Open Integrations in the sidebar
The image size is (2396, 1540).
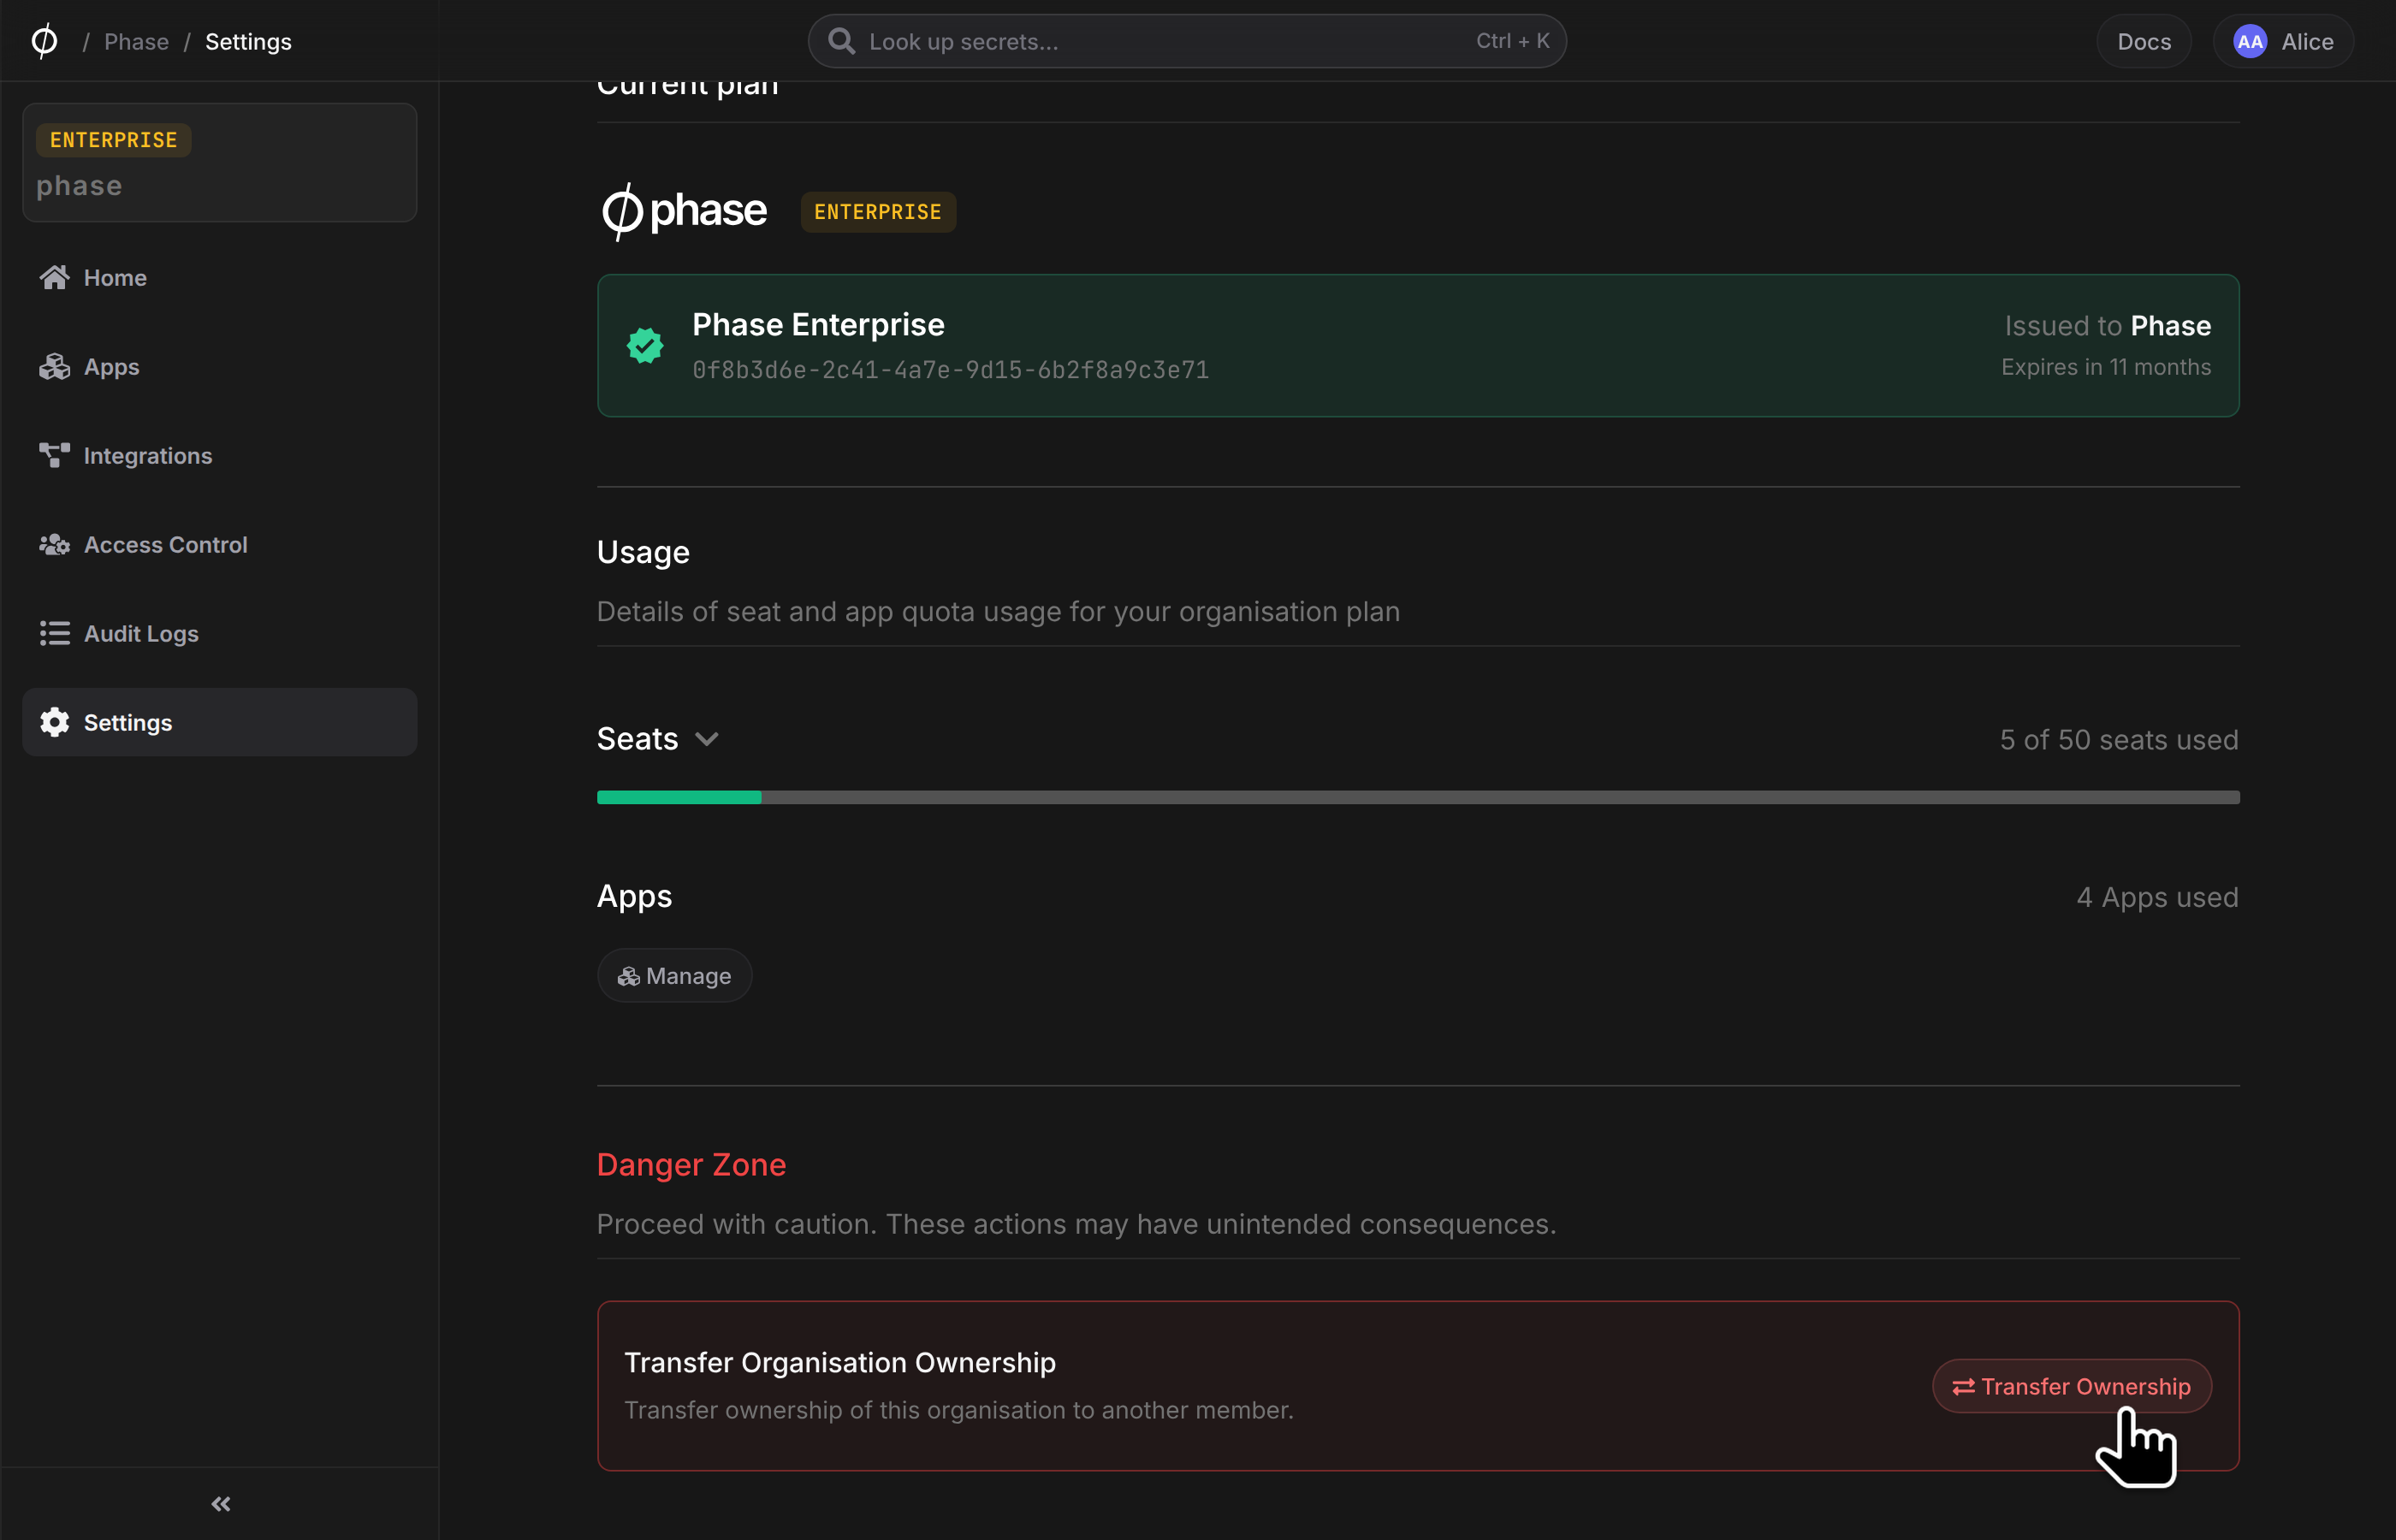coord(220,455)
